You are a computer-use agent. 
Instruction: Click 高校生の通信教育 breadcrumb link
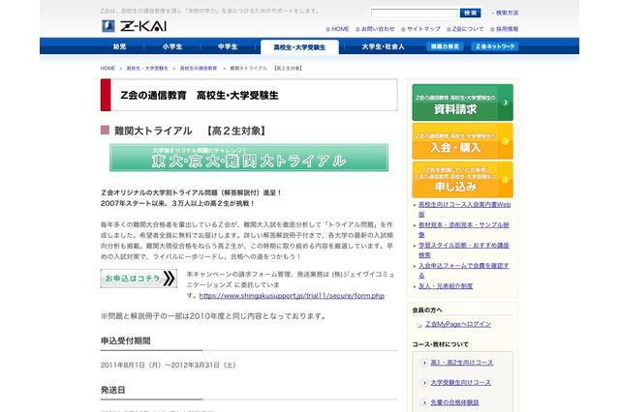(x=199, y=69)
